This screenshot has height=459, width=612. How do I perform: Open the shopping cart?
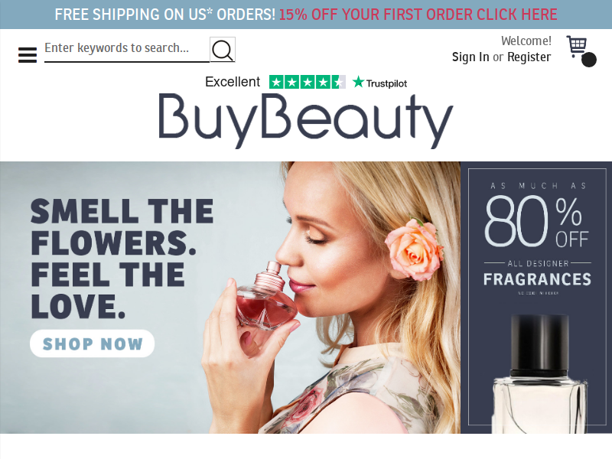point(577,46)
